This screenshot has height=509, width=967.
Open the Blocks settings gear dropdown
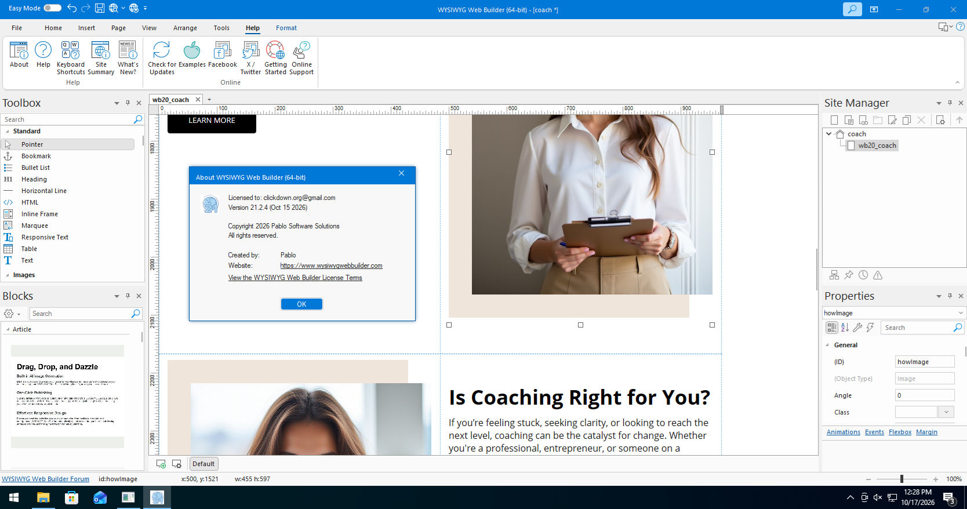[12, 314]
